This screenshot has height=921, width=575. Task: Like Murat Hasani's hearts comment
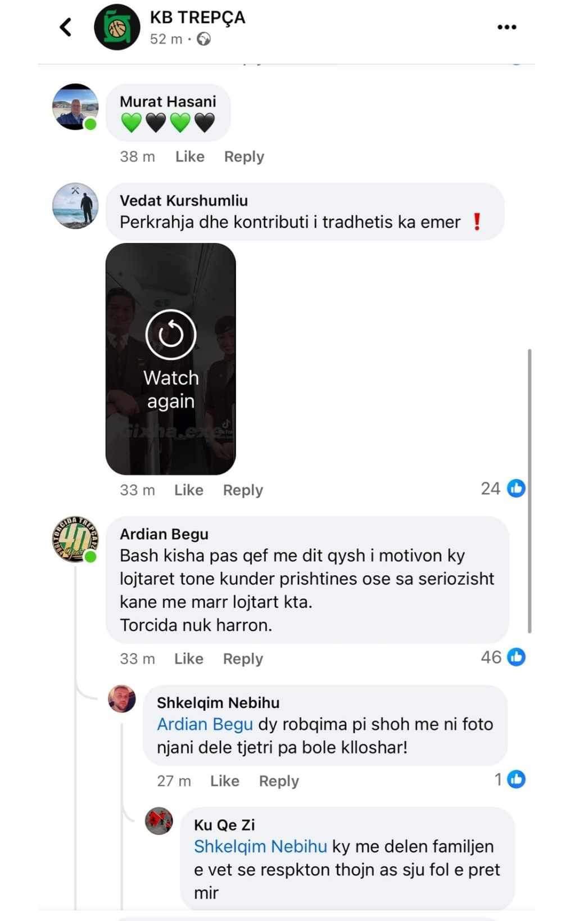[x=190, y=156]
